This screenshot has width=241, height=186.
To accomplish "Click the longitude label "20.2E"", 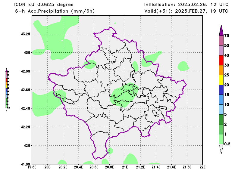I will pos(63,167).
